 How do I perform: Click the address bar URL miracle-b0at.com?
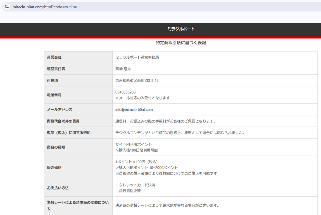(45, 7)
